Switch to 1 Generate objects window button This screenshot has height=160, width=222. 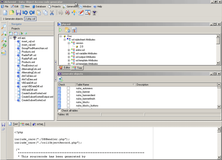pos(13,19)
